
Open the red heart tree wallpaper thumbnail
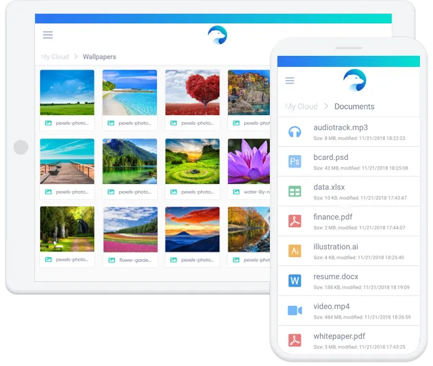pyautogui.click(x=192, y=92)
